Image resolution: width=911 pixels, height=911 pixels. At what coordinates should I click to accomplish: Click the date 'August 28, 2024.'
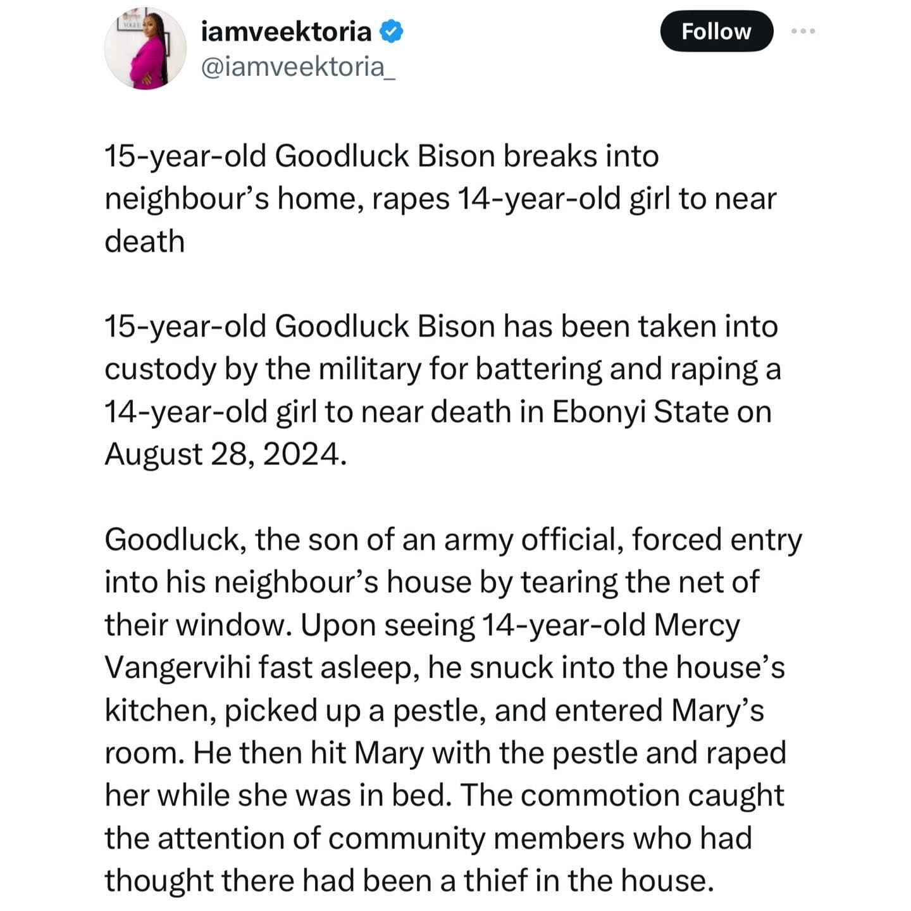[x=226, y=454]
